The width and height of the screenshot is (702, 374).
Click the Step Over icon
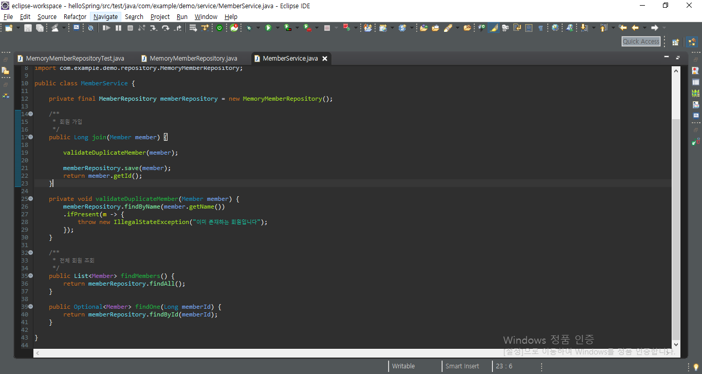coord(165,28)
